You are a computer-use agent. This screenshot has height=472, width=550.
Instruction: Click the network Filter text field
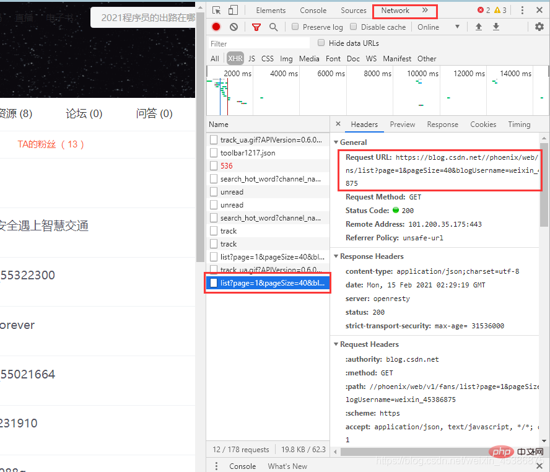pos(259,43)
